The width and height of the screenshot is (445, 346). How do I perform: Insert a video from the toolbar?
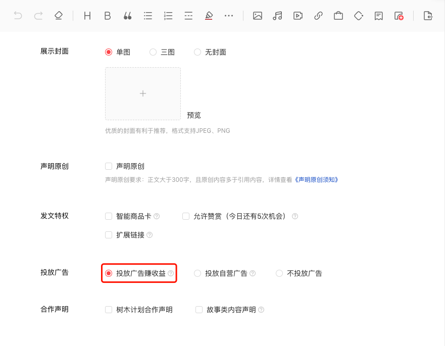298,16
